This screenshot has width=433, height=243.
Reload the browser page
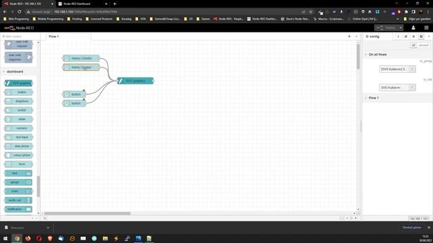tap(20, 12)
